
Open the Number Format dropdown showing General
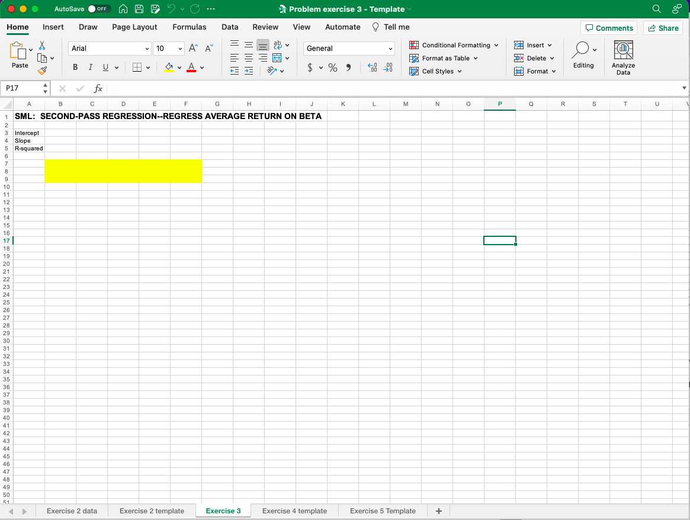(348, 48)
